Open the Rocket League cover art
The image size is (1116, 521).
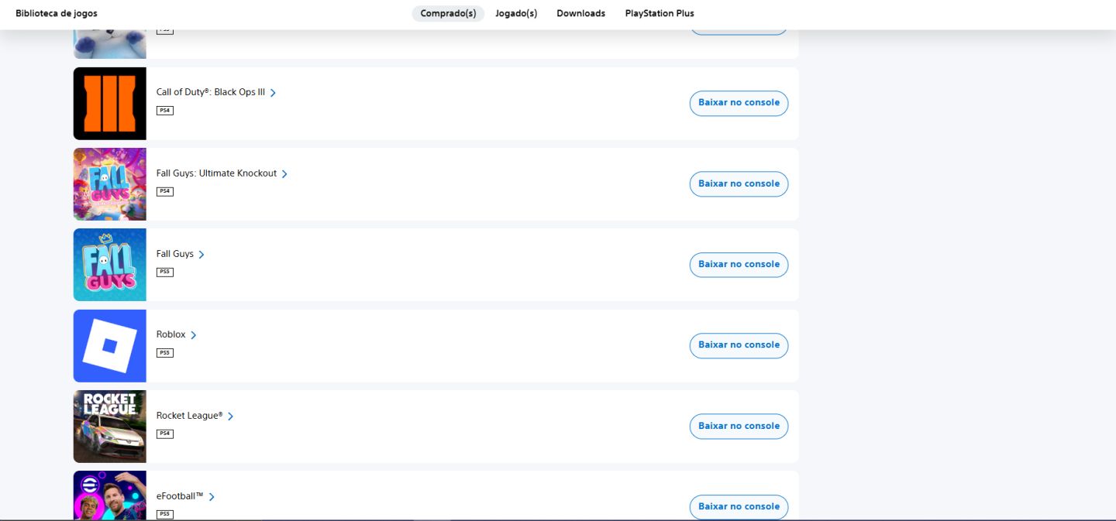coord(110,427)
